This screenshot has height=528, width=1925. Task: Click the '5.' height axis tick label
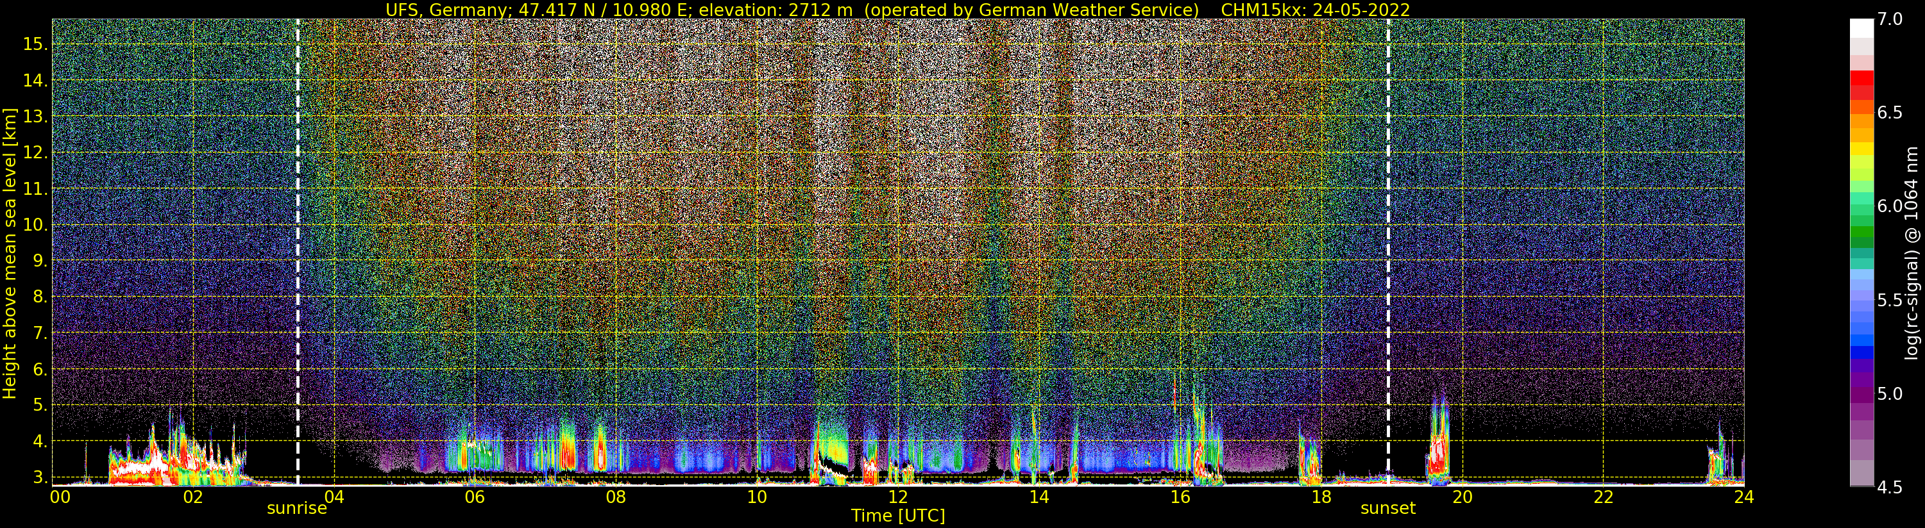coord(39,405)
